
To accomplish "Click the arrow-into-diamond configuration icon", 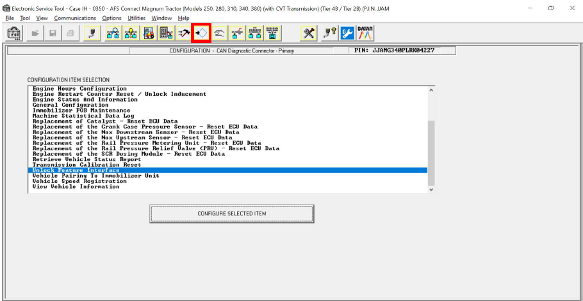I will pyautogui.click(x=201, y=33).
